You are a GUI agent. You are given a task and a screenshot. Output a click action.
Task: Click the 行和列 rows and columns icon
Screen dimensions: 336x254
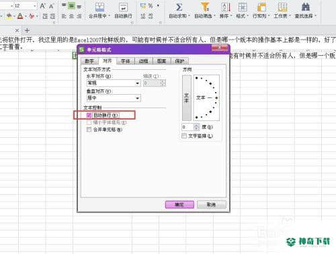261,7
